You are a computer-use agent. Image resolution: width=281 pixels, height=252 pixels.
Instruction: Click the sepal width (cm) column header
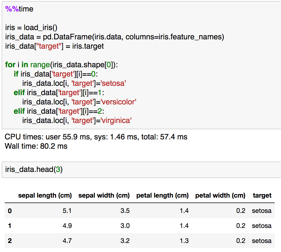point(104,195)
